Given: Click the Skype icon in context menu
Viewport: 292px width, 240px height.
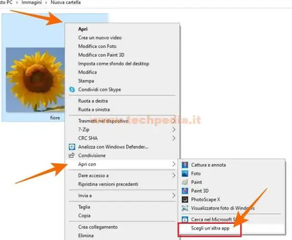Looking at the screenshot, I should click(72, 90).
